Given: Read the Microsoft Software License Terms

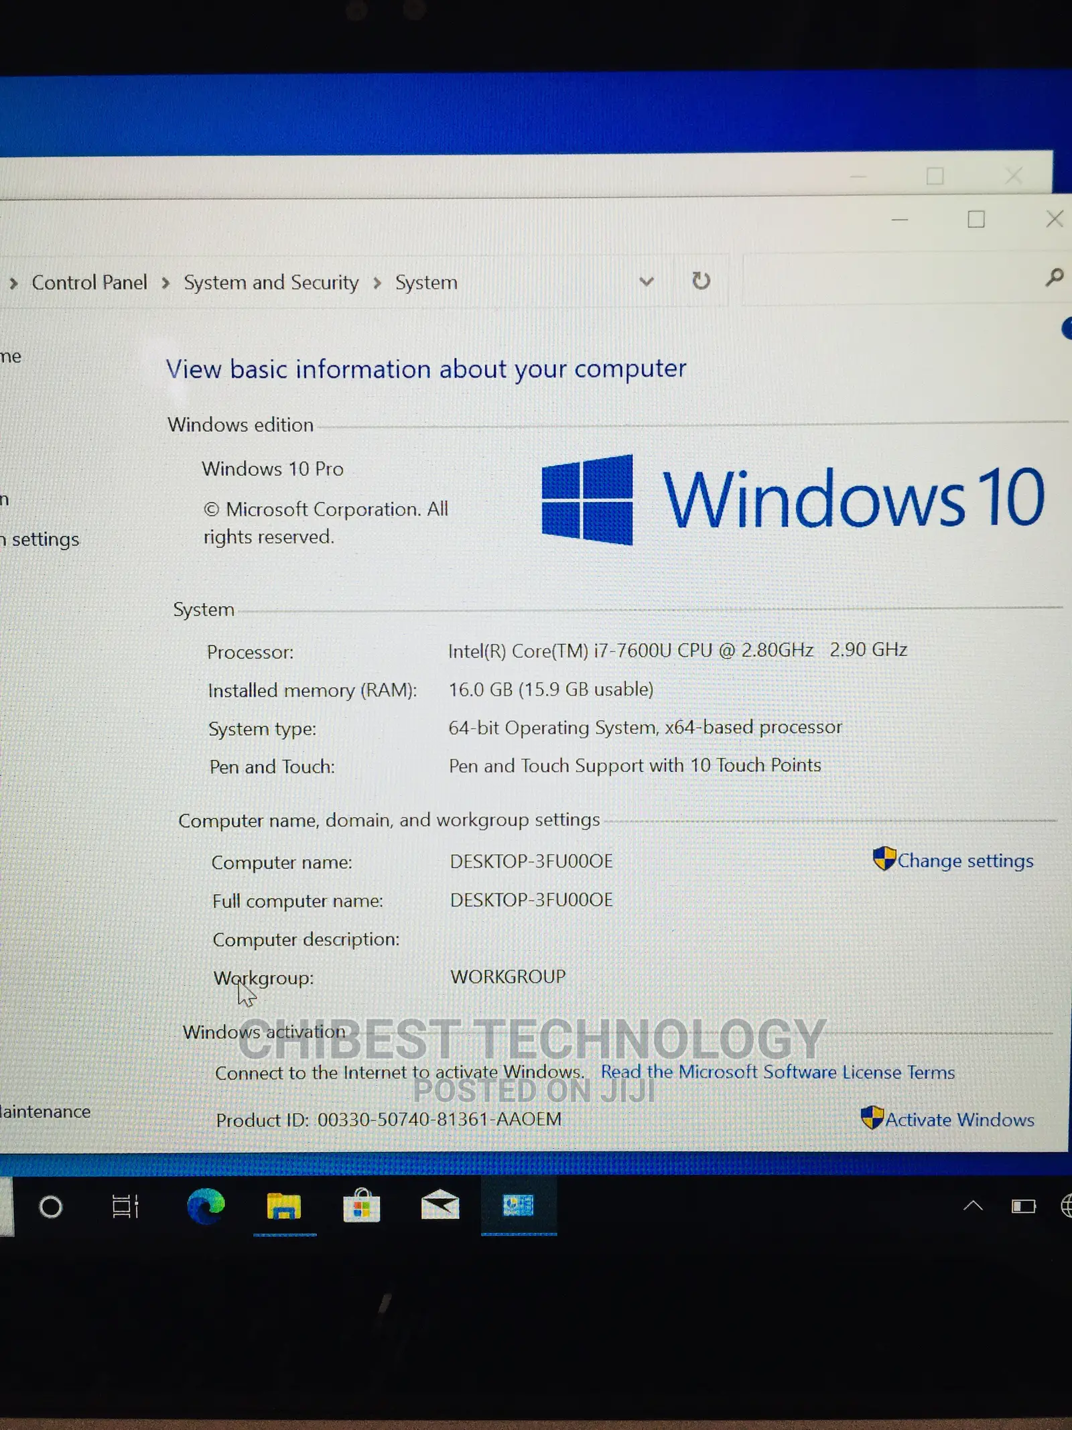Looking at the screenshot, I should pos(777,1072).
